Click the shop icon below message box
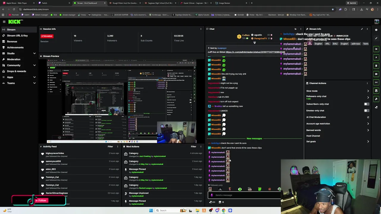This screenshot has height=214, width=381. tap(220, 202)
